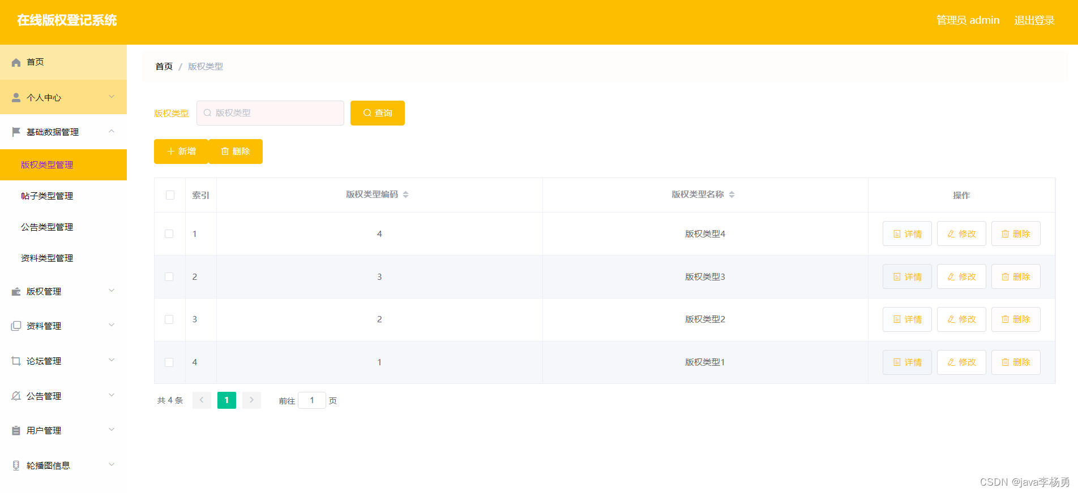Click the home icon beside 首页 in sidebar
The width and height of the screenshot is (1078, 493).
coord(16,62)
